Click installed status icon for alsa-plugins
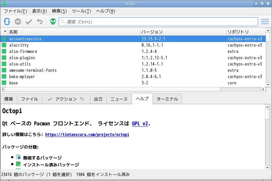Viewport: 272px width, 181px height. tap(4, 58)
